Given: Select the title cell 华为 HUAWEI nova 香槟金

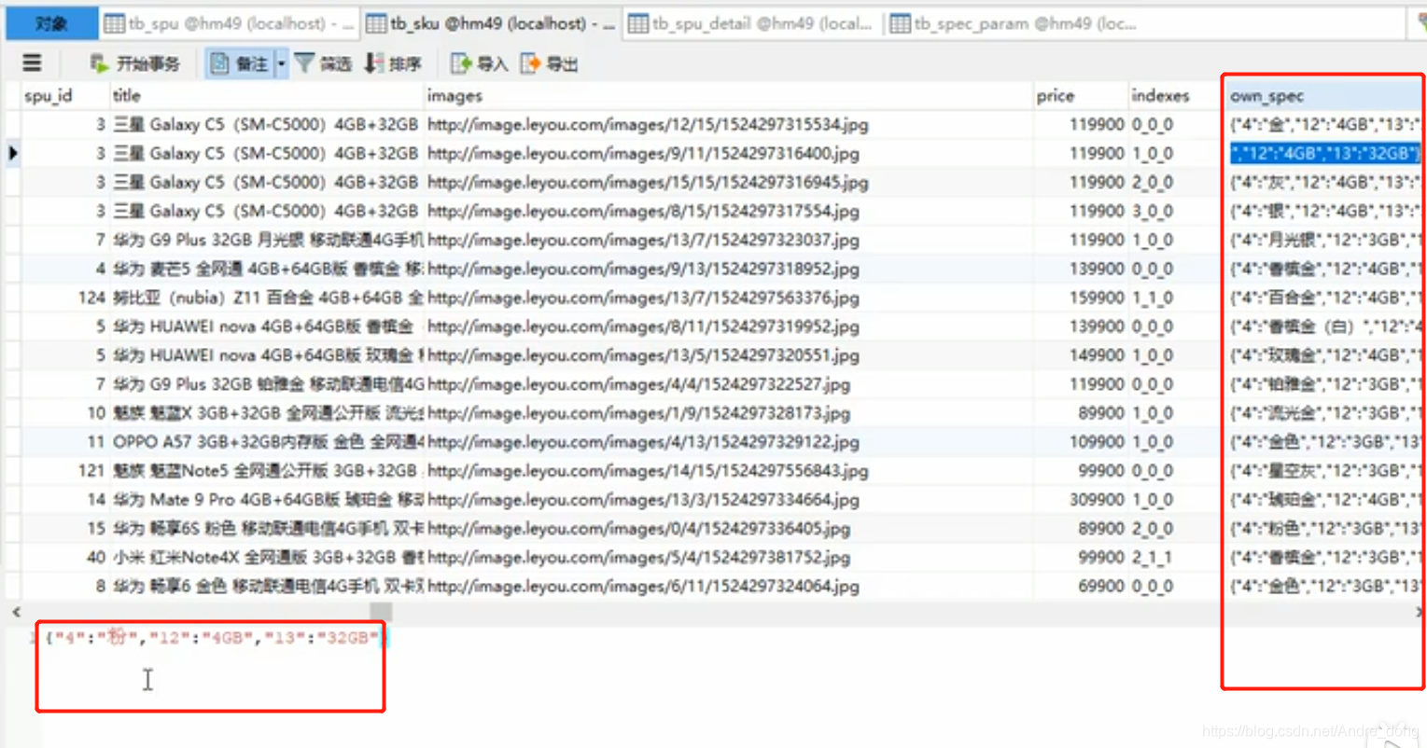Looking at the screenshot, I should [x=267, y=326].
